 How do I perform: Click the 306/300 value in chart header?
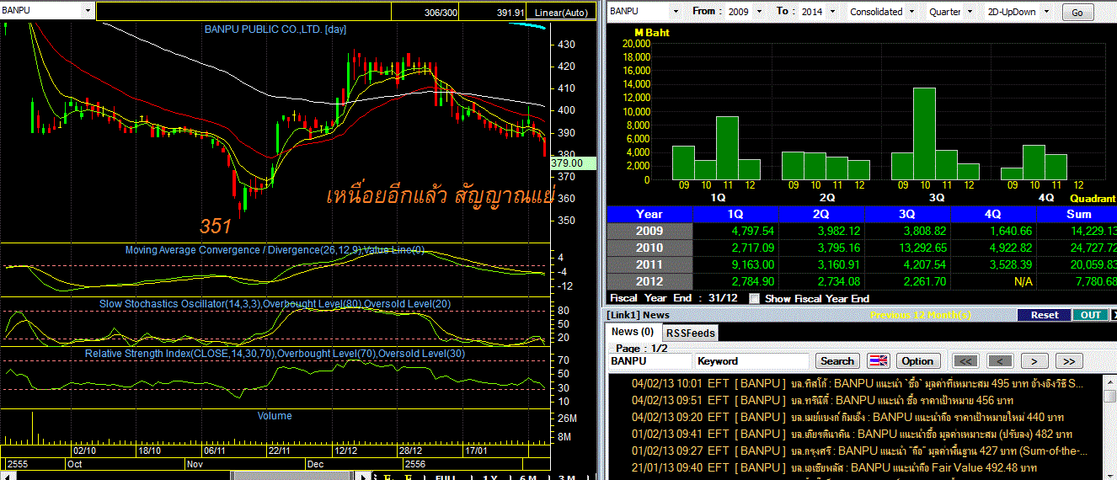coord(442,13)
